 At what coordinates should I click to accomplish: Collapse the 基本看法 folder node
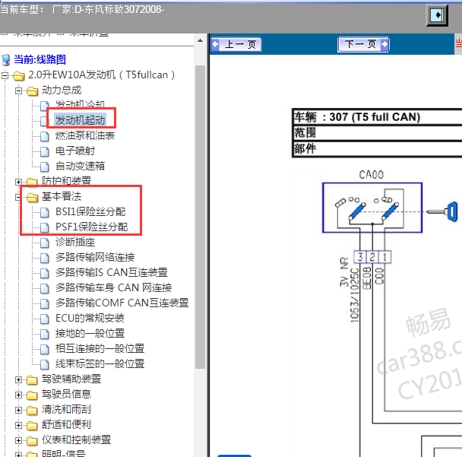(x=18, y=197)
